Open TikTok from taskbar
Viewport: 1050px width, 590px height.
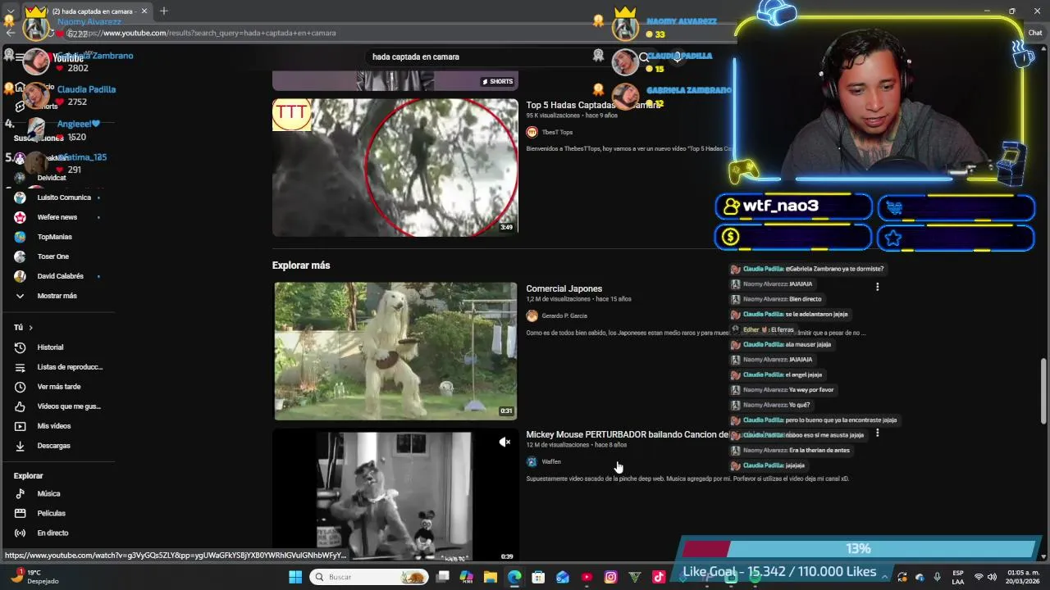pyautogui.click(x=659, y=577)
